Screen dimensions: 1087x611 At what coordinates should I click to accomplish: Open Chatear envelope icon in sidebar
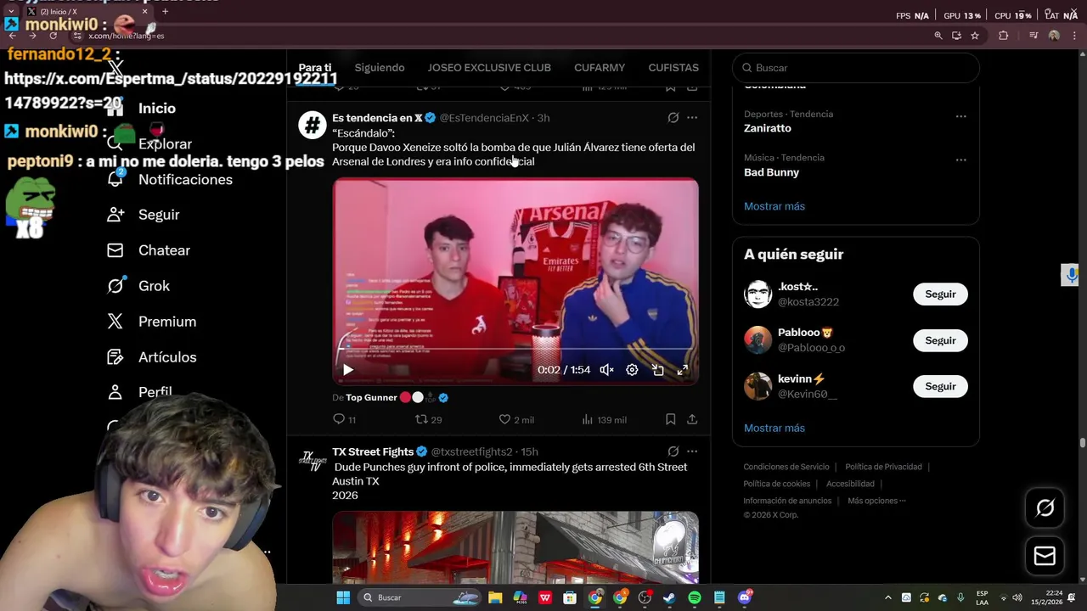click(x=115, y=250)
